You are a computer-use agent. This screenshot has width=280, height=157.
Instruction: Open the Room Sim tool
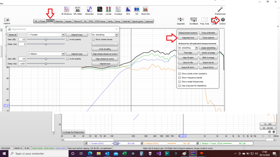click(145, 10)
